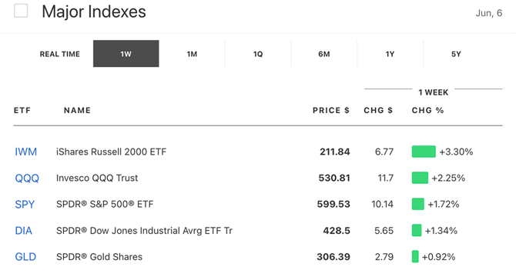Check the Major Indexes checkbox

[21, 11]
